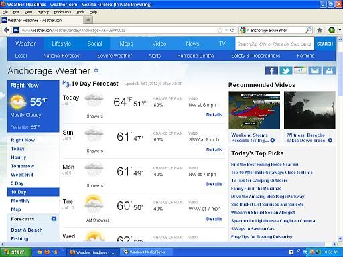Share page on Facebook icon

click(x=271, y=71)
